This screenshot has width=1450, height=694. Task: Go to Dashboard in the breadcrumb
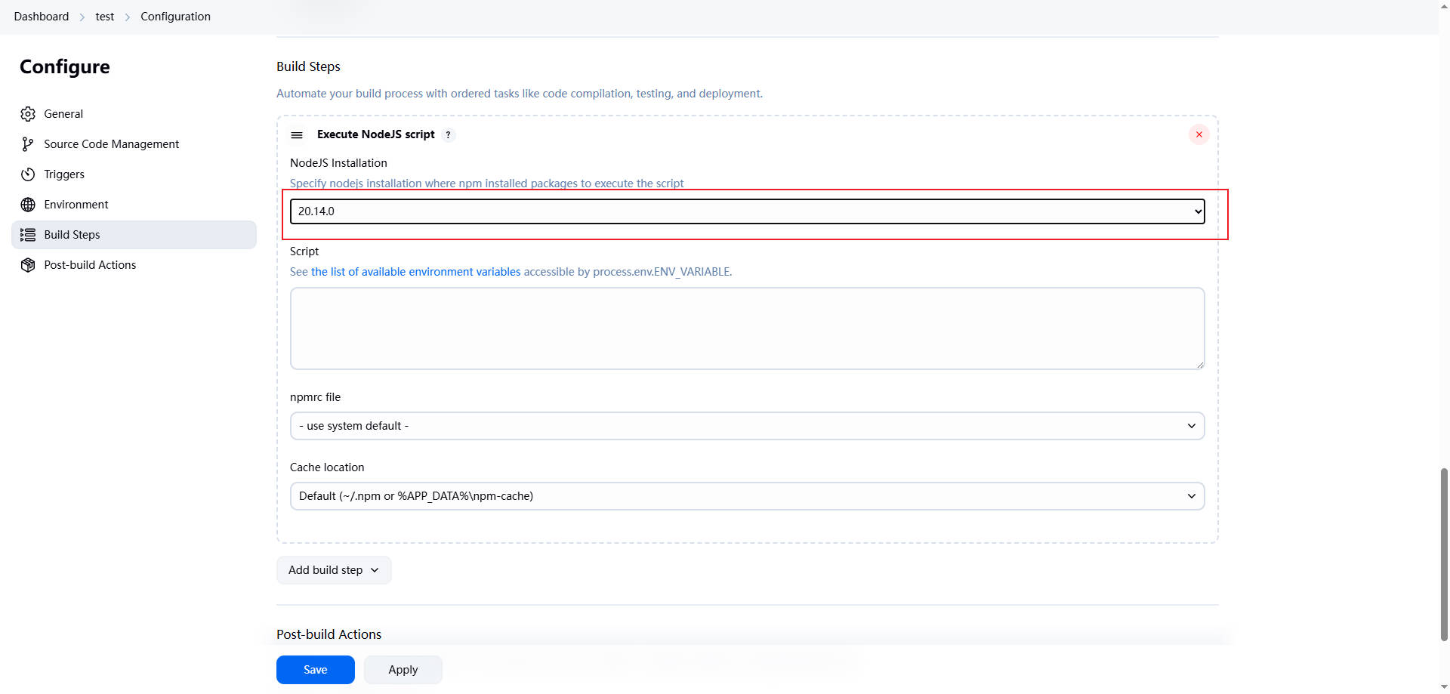point(42,17)
